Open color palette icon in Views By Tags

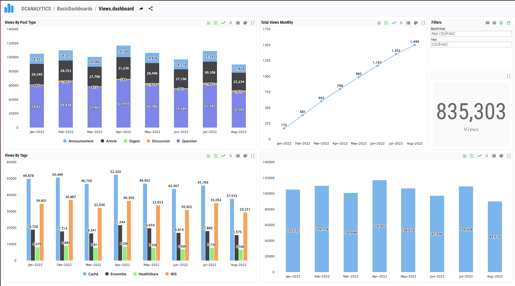pyautogui.click(x=245, y=156)
